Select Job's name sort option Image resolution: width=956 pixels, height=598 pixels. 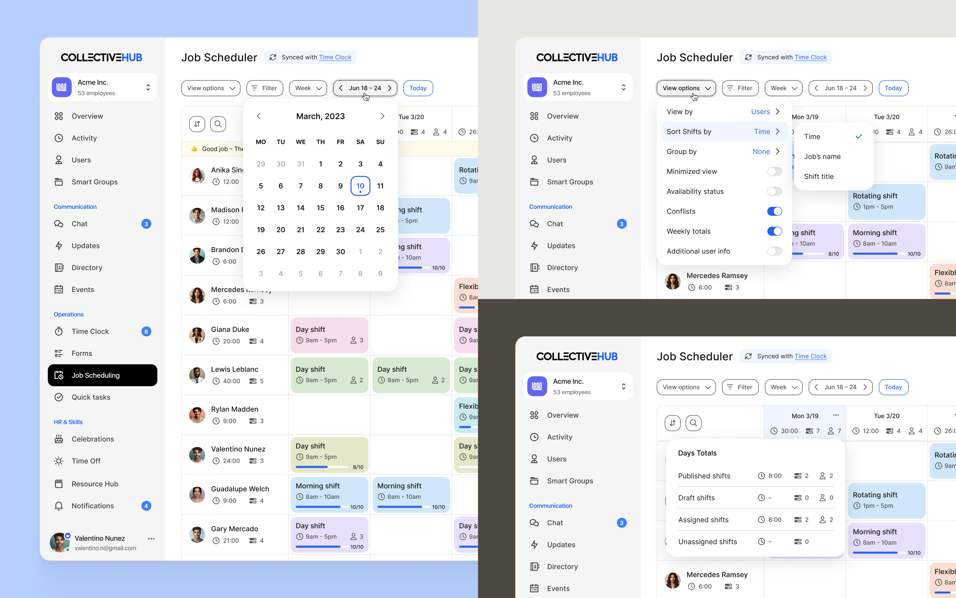point(834,156)
